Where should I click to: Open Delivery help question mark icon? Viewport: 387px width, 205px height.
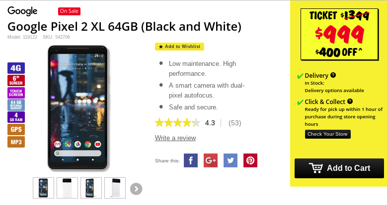333,75
